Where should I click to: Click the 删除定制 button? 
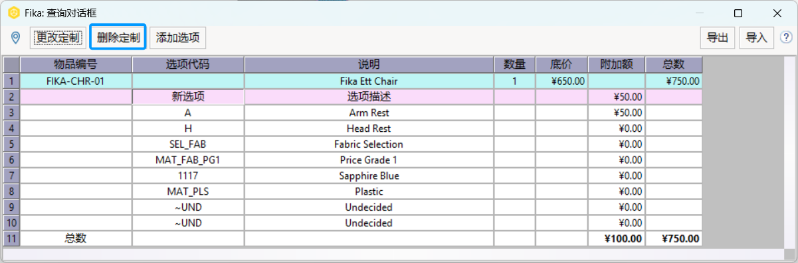[x=118, y=38]
